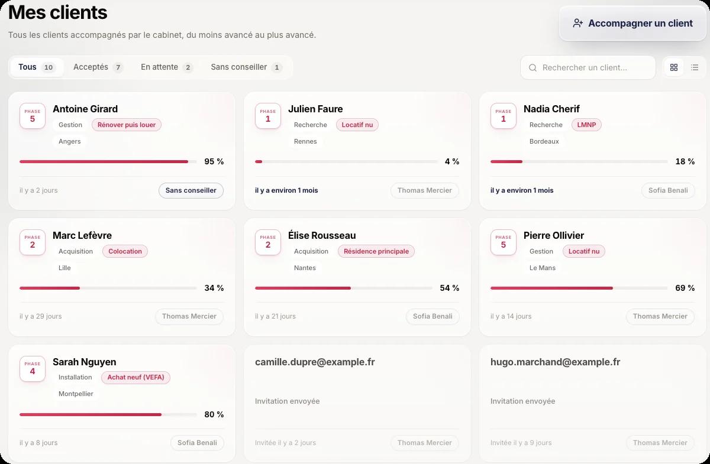
Task: Click the Résidence principale tag
Action: 376,251
